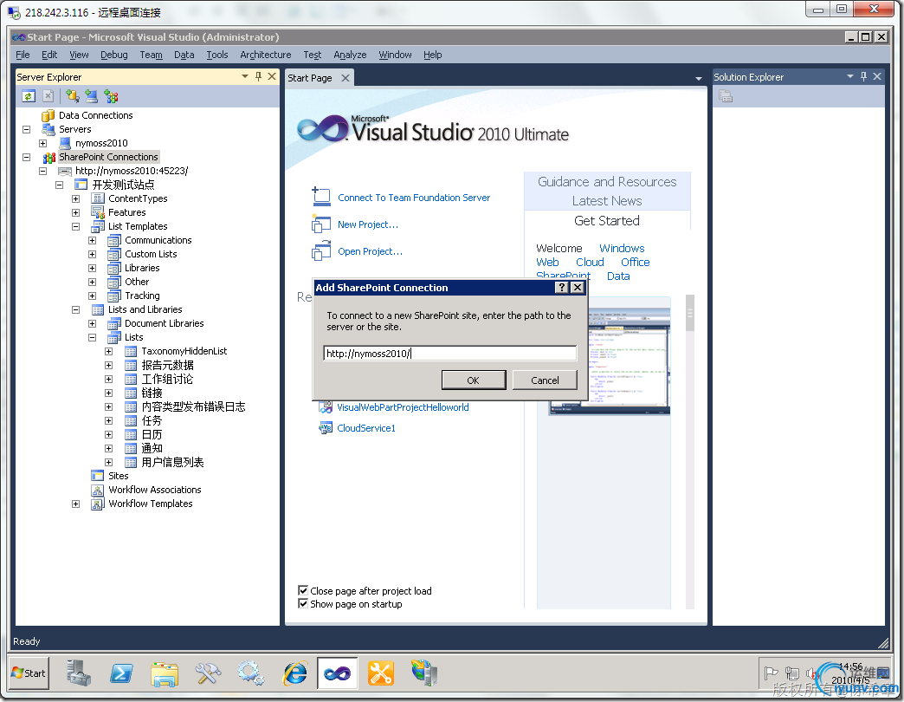Screen dimensions: 904x702
Task: Open the VisualWebPartProjectHelloworld recent project
Action: (x=403, y=407)
